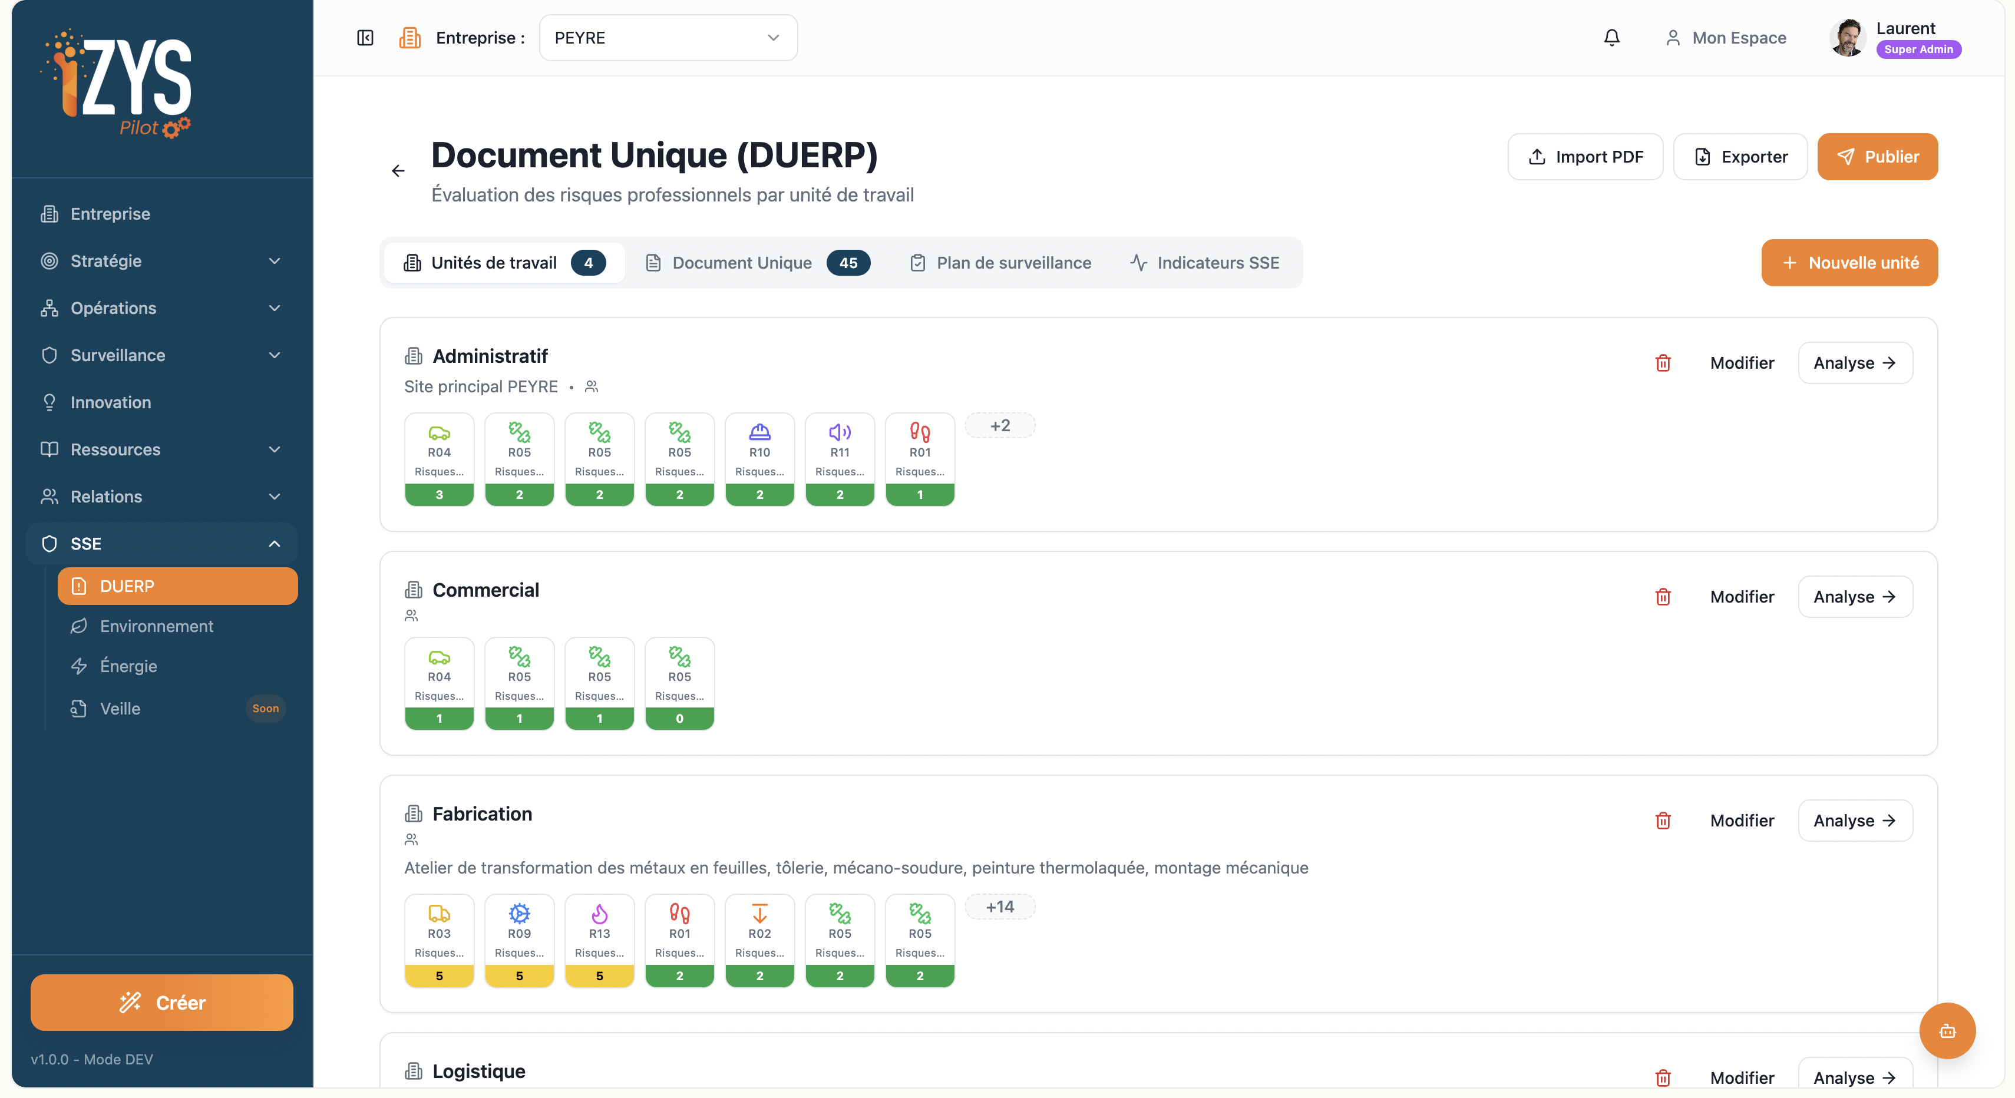
Task: Expand the Ressources sidebar section
Action: 162,449
